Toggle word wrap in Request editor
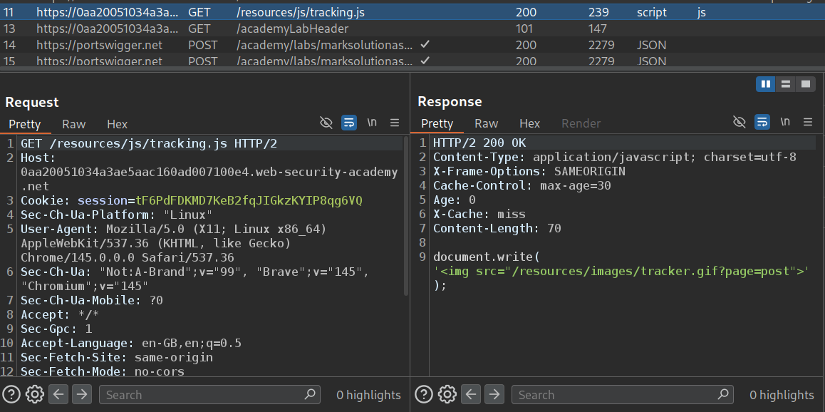825x412 pixels. (349, 123)
